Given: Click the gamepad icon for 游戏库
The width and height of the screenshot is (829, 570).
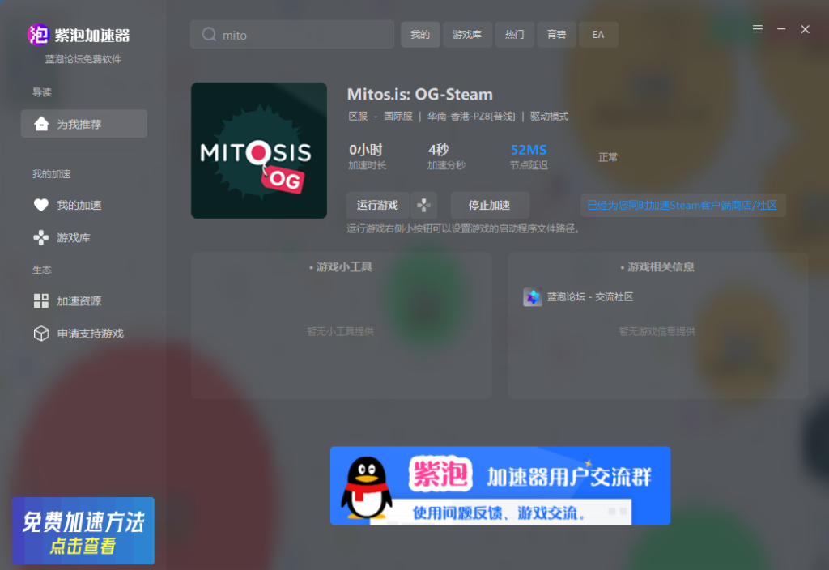Looking at the screenshot, I should tap(41, 237).
